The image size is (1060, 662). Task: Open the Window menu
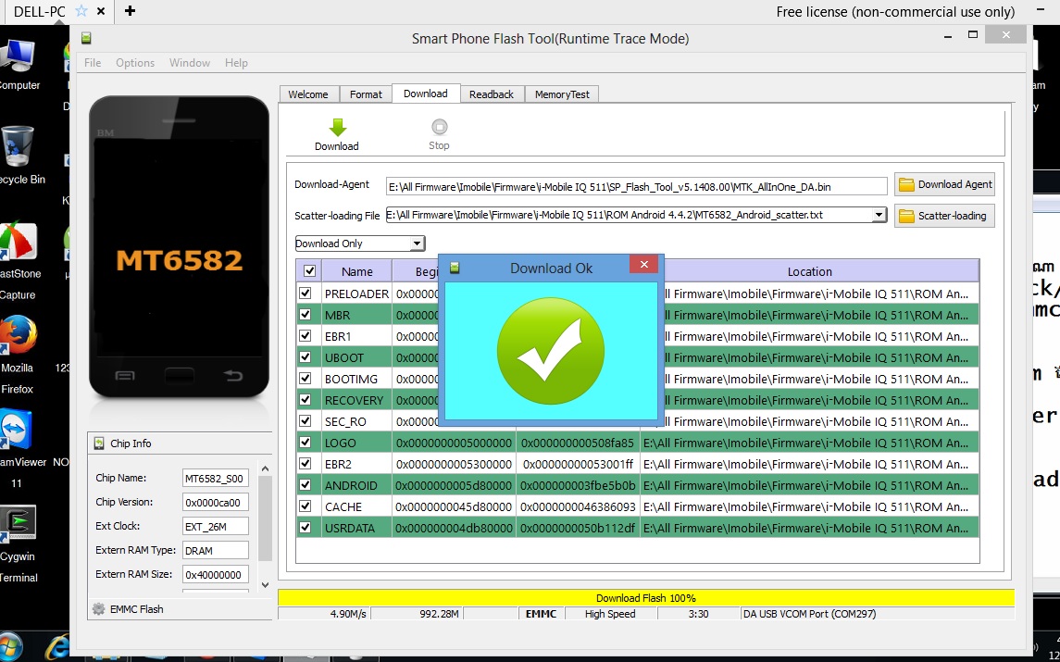coord(189,63)
